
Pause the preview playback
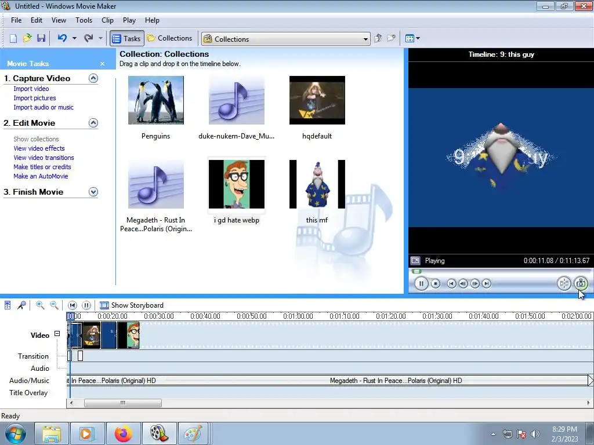coord(421,283)
